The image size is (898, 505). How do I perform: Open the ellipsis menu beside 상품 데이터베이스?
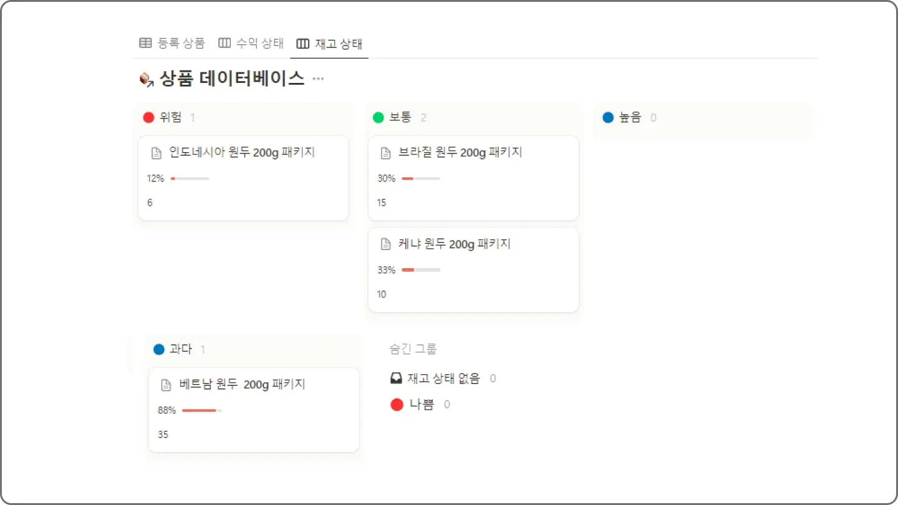coord(318,79)
